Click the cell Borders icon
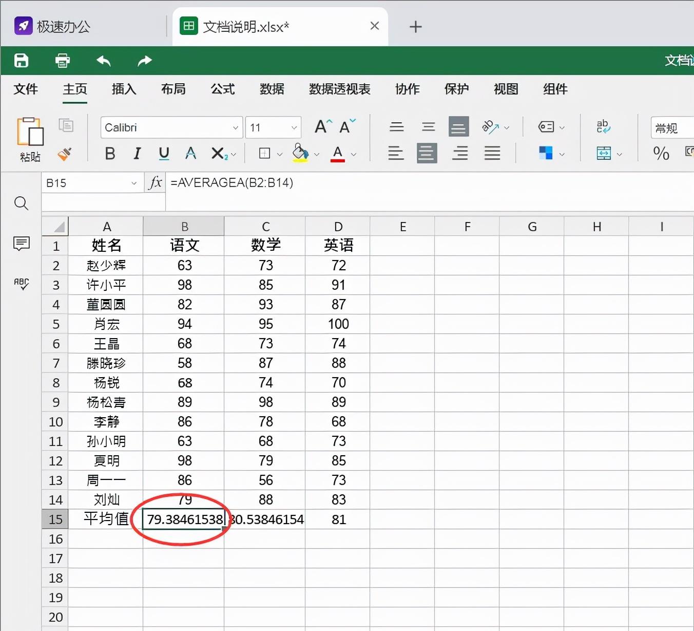The height and width of the screenshot is (631, 694). coord(264,153)
